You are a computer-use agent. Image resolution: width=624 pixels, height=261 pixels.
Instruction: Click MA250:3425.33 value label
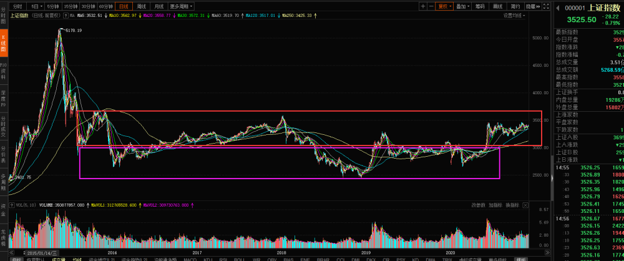pyautogui.click(x=297, y=16)
